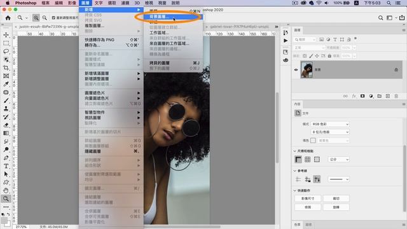This screenshot has width=407, height=229.
Task: Choose Zoom Out mode in options bar
Action: [x=45, y=18]
